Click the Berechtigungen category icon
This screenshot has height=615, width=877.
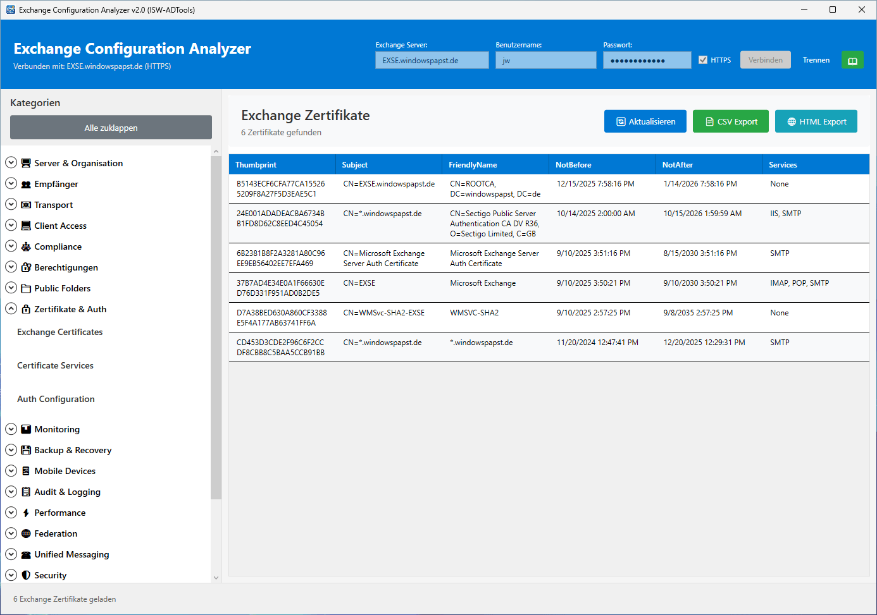pos(26,267)
